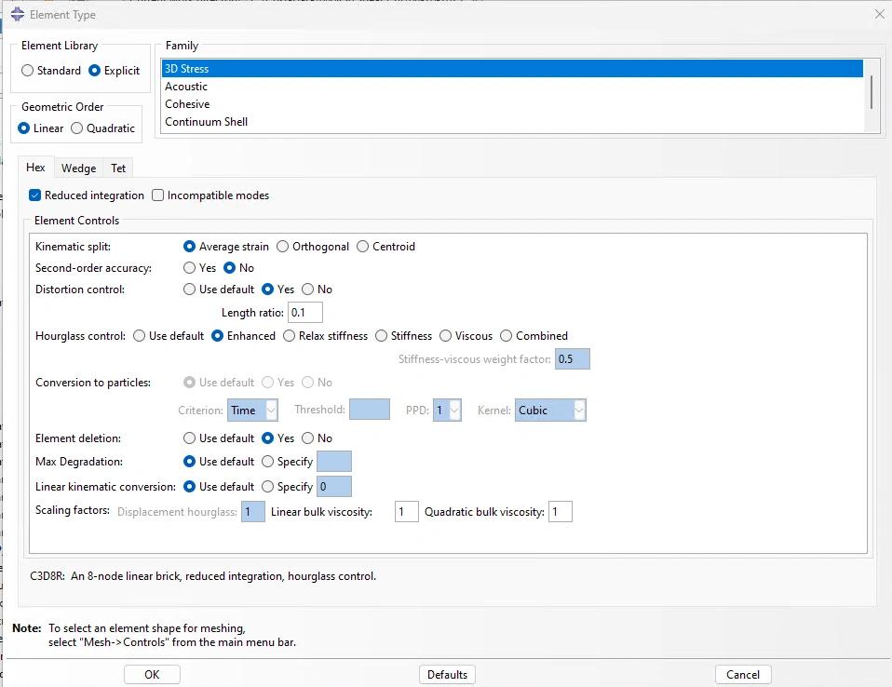Click the Max Degradation value field
892x687 pixels.
click(x=334, y=462)
